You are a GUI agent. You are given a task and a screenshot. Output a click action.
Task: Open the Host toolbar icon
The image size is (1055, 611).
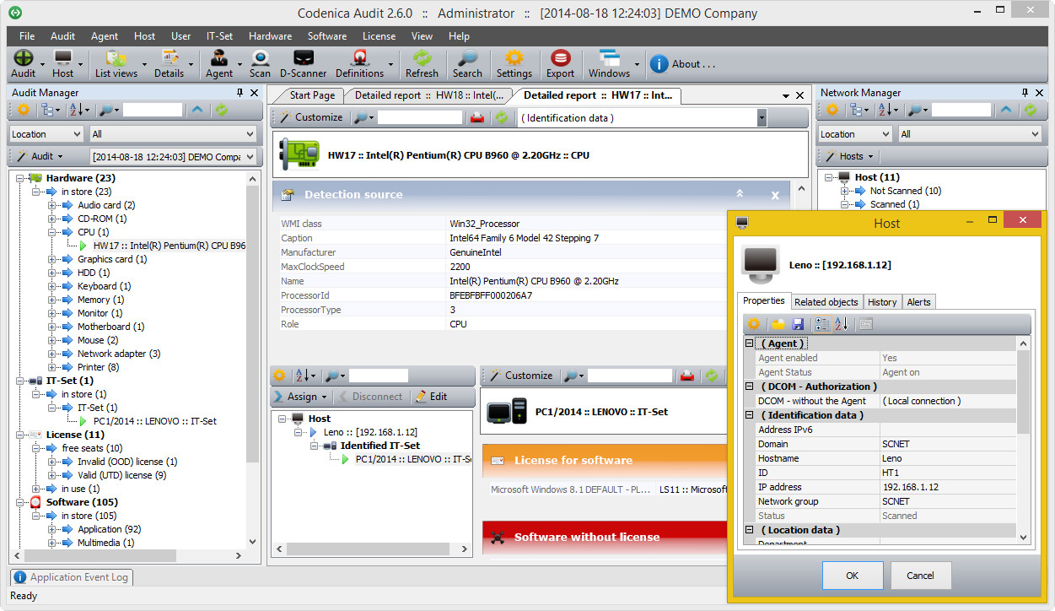63,64
